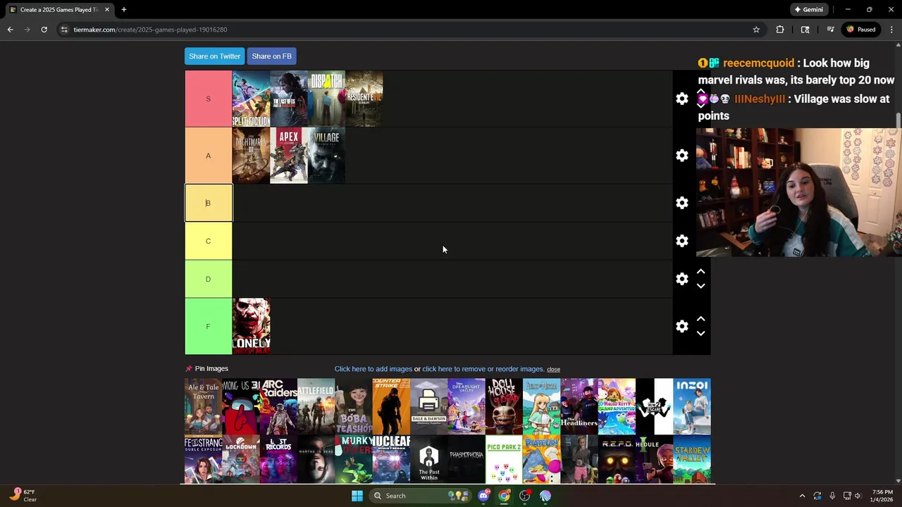Show hidden system tray icons
Screen dimensions: 902x507
pos(802,496)
